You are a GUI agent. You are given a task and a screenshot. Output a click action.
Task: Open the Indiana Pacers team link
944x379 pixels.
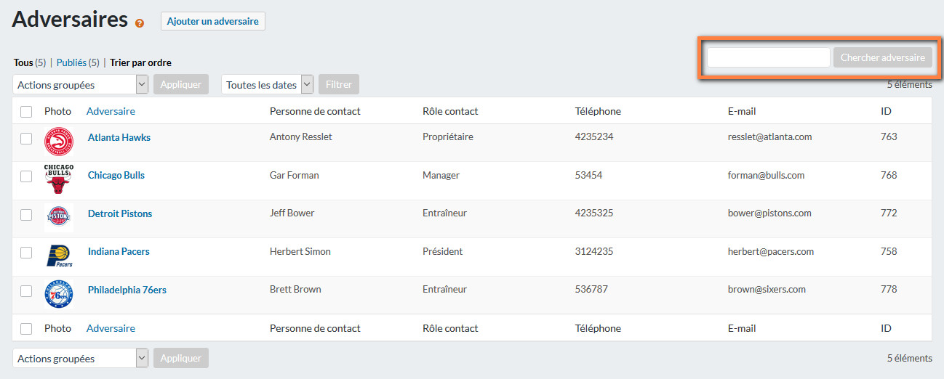[119, 251]
